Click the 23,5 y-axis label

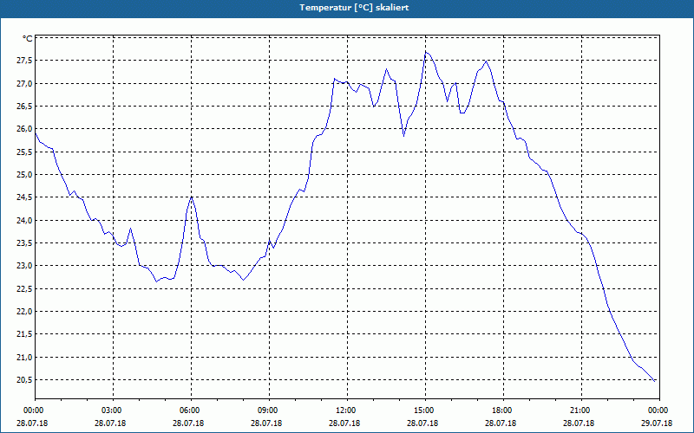pos(24,243)
